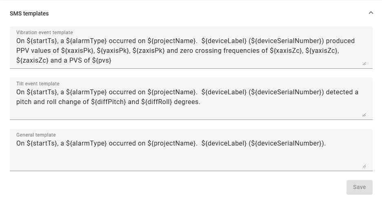Click ${yaxisZc} in the vibration template
This screenshot has height=200, width=382.
point(322,51)
